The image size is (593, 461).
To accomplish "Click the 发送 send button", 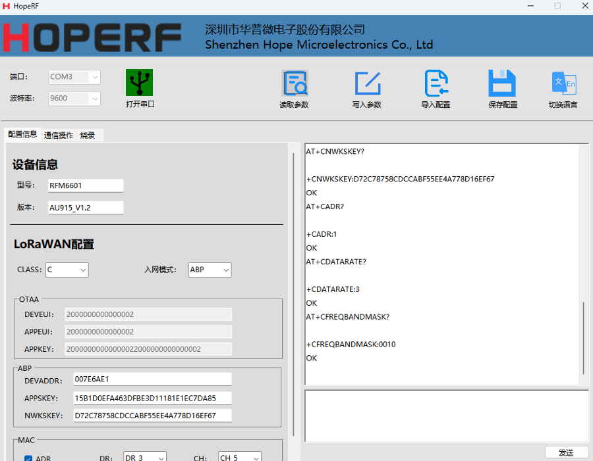I will [x=567, y=452].
